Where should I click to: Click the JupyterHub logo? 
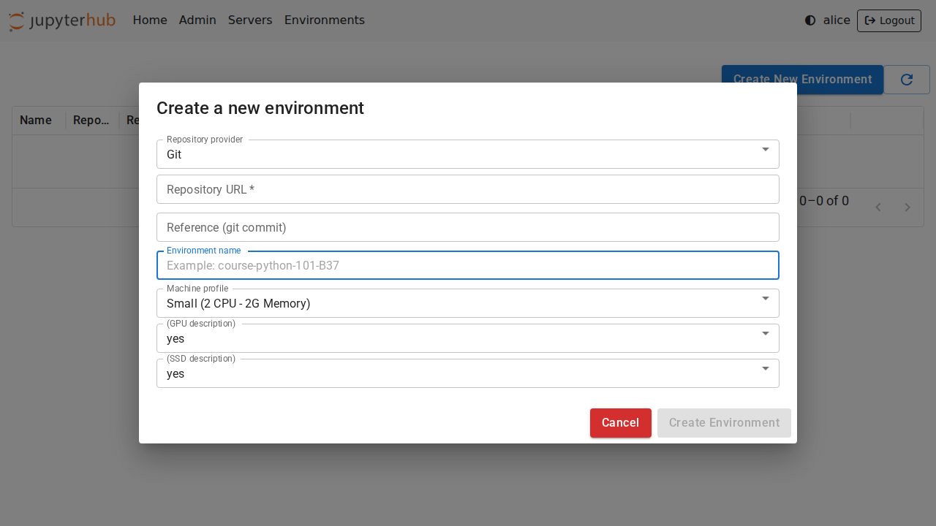[62, 20]
